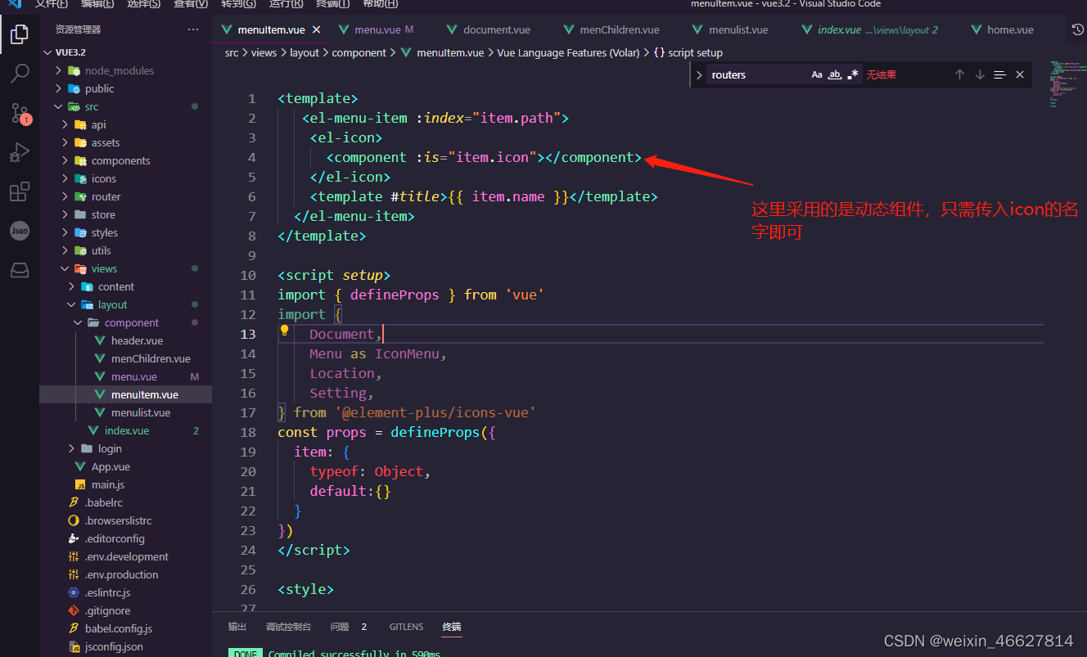
Task: Click the lightbulb code action on line 13
Action: pyautogui.click(x=284, y=330)
